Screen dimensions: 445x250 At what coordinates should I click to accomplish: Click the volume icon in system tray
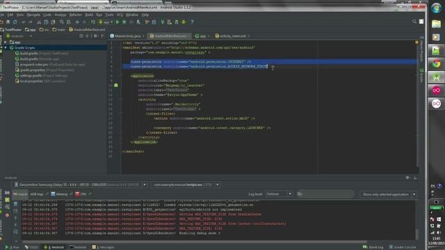tap(439, 233)
